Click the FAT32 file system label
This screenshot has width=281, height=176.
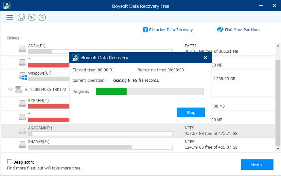[190, 46]
